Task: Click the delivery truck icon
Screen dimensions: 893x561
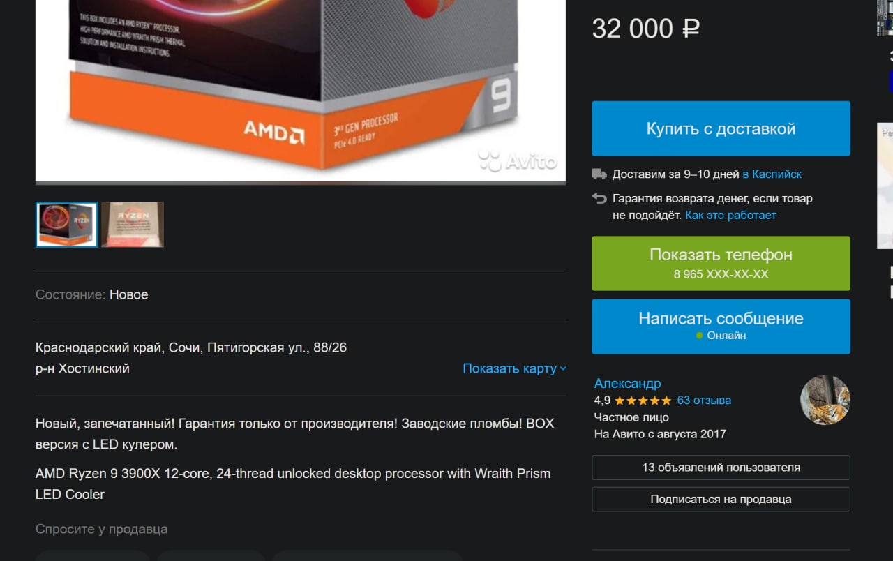Action: click(x=599, y=174)
